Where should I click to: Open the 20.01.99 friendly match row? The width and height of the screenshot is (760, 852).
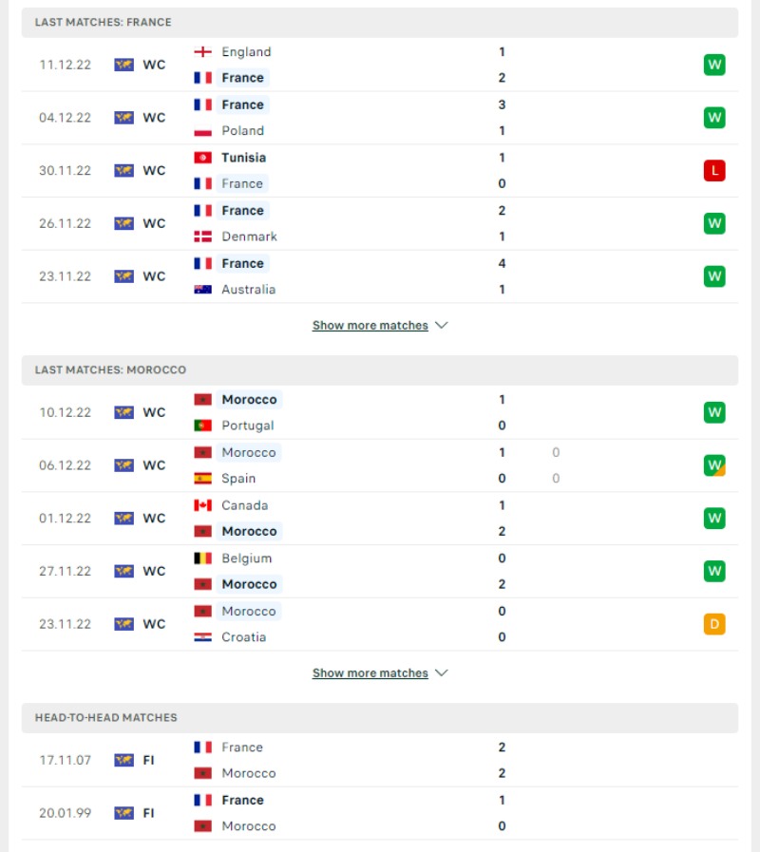(x=380, y=813)
